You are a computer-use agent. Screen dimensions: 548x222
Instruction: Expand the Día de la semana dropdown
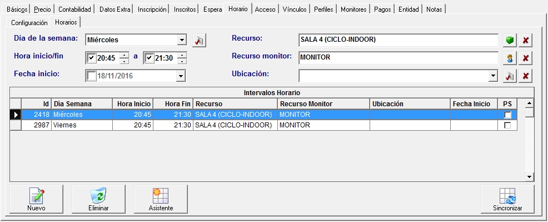181,40
